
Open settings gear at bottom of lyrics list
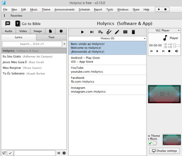click(x=64, y=153)
